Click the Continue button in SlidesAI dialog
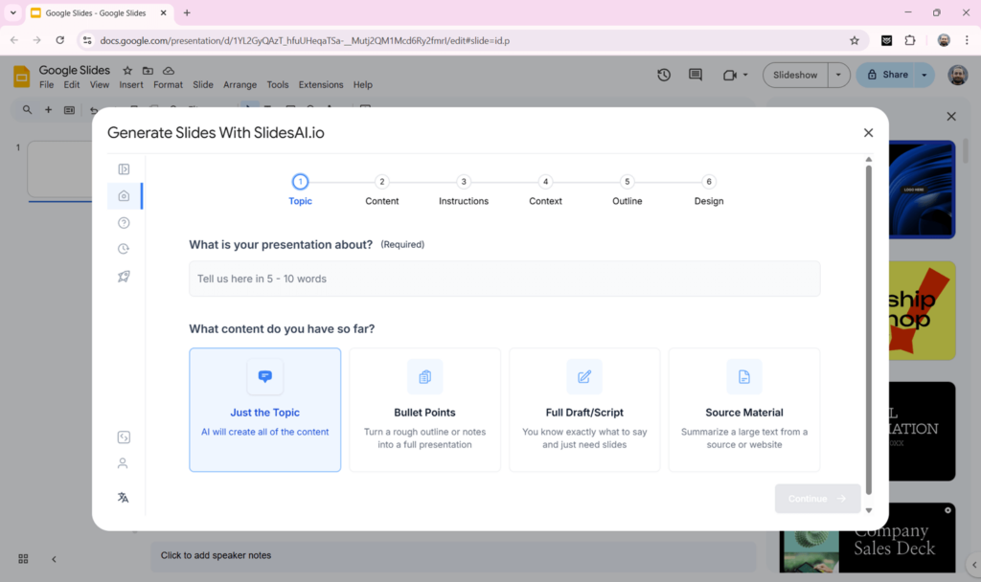Image resolution: width=981 pixels, height=582 pixels. click(x=816, y=498)
